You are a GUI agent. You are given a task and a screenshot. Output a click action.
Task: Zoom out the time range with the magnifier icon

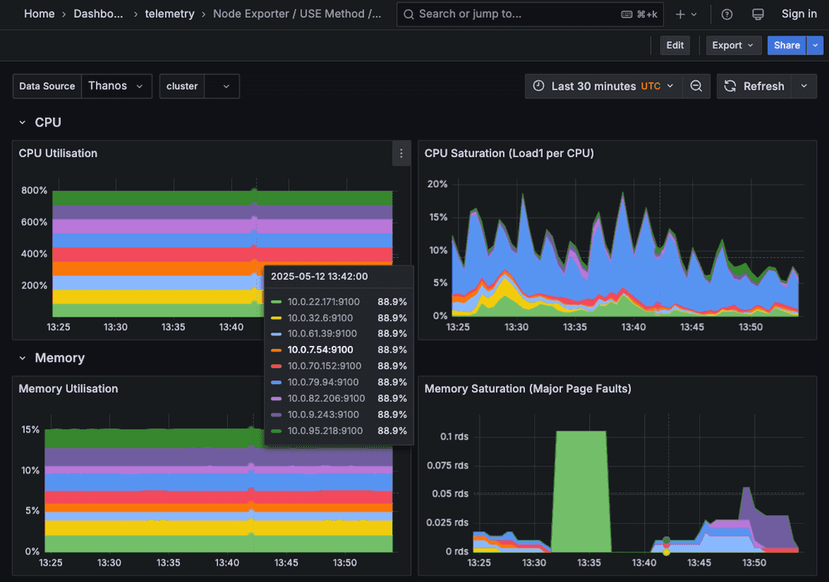(696, 86)
